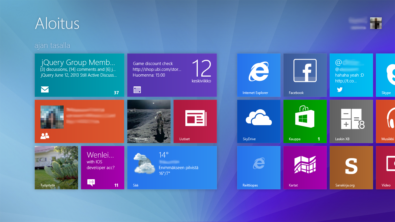Launch Internet Explorer tile
This screenshot has height=222, width=395.
pyautogui.click(x=259, y=75)
